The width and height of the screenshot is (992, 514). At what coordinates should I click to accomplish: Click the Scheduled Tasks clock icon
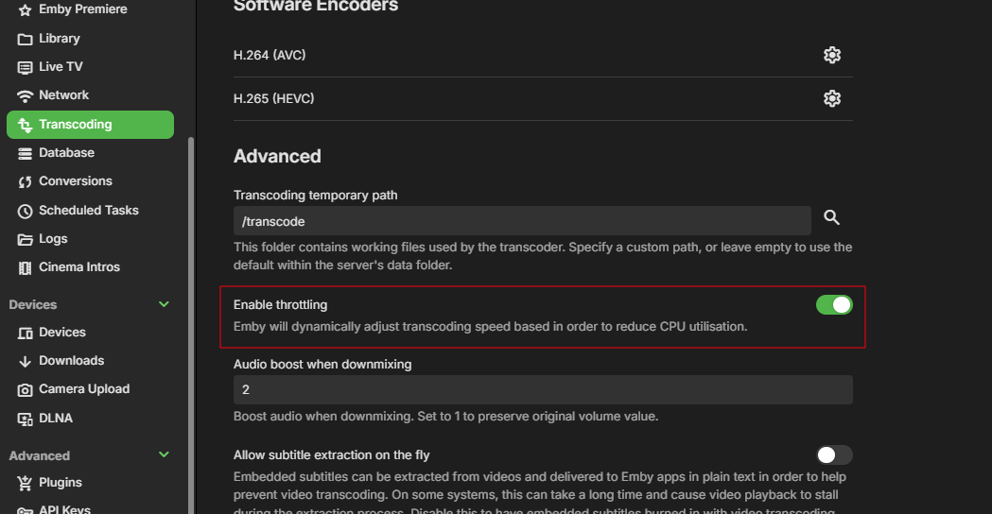pyautogui.click(x=26, y=211)
